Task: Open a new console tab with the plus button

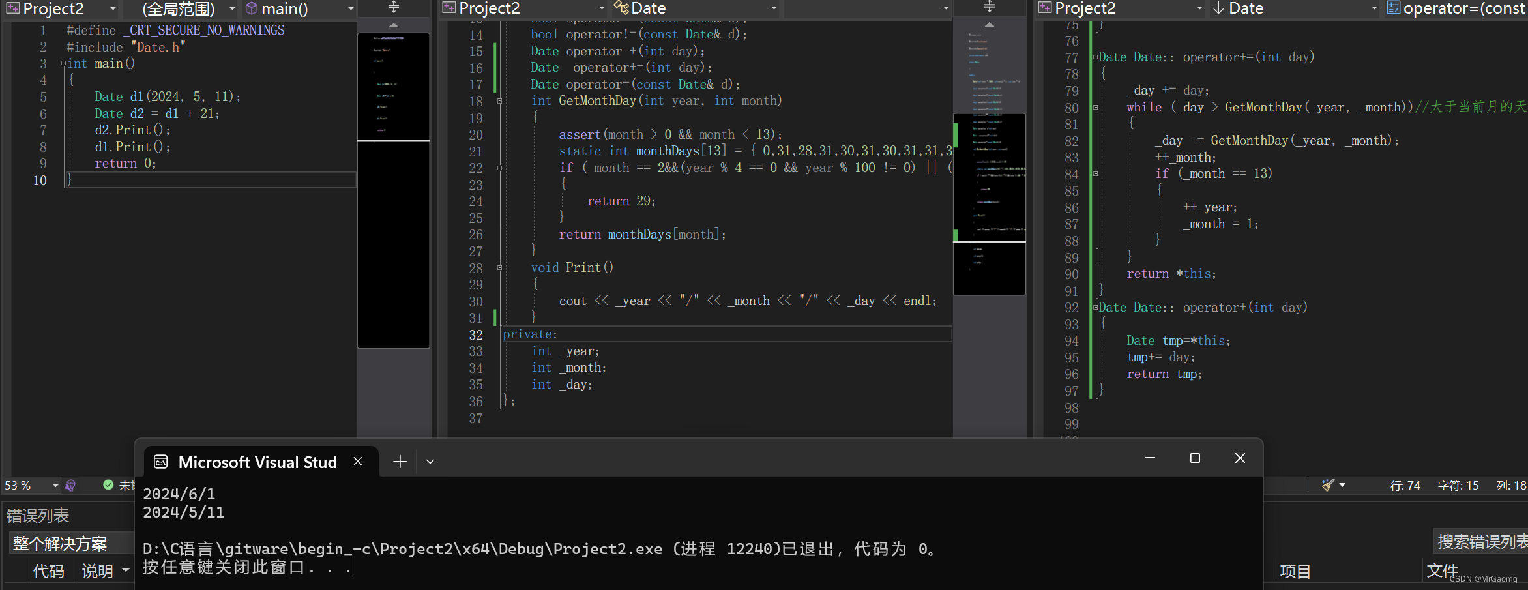Action: tap(400, 462)
